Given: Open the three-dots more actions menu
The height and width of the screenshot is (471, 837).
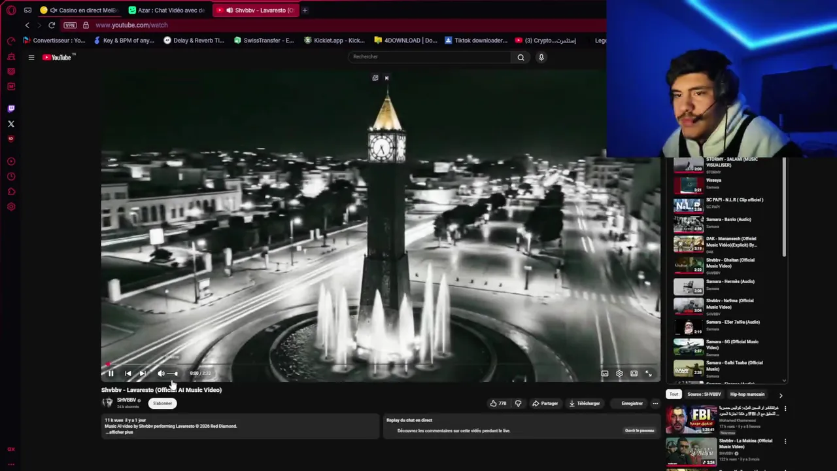Looking at the screenshot, I should pyautogui.click(x=655, y=404).
